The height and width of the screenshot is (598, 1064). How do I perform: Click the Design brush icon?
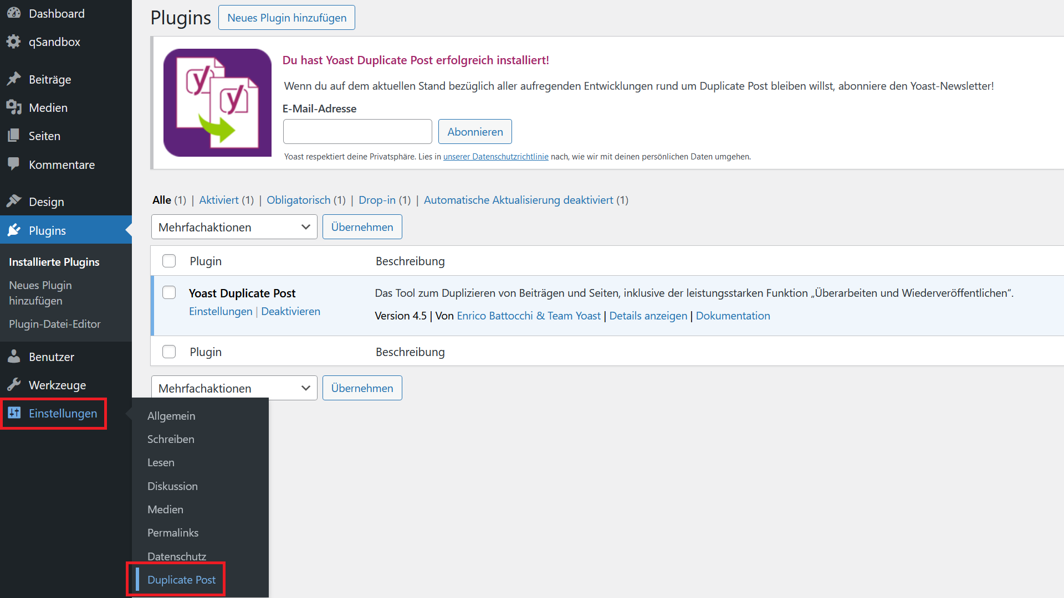click(14, 202)
